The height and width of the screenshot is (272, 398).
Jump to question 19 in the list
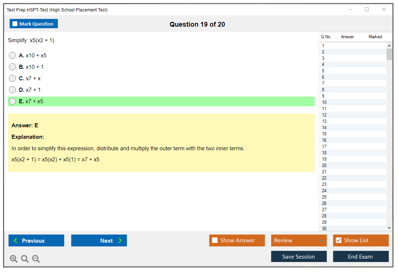tap(324, 159)
